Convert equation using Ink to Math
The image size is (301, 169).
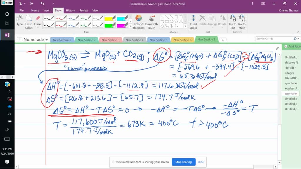tap(242, 22)
